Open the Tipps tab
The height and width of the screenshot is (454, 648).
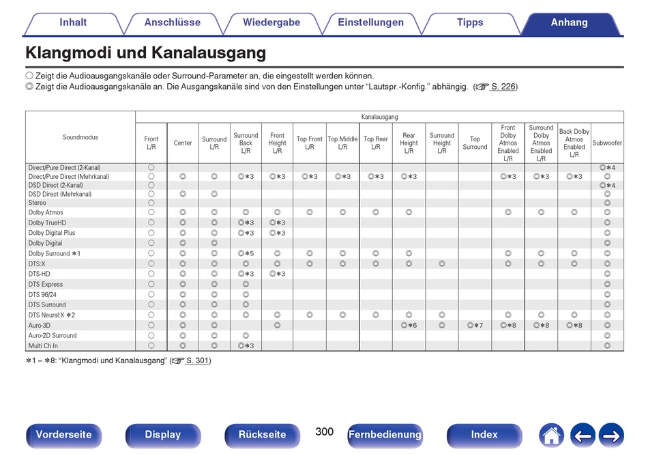470,23
